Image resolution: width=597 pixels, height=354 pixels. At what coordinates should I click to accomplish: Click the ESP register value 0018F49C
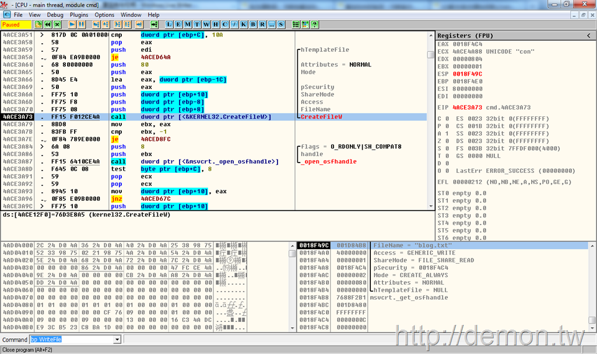point(468,74)
